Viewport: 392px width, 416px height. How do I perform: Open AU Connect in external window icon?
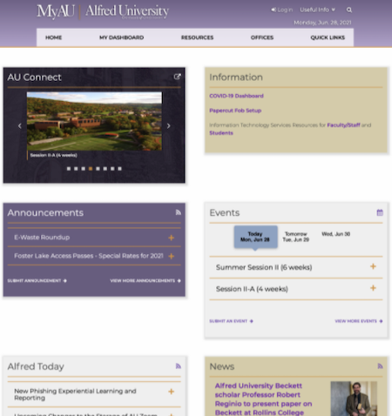(x=177, y=77)
